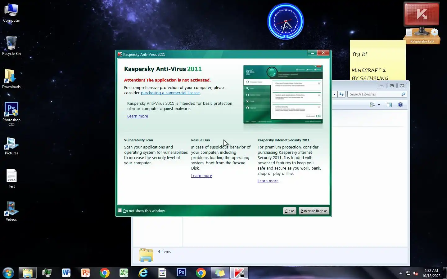Click the '4 items' status text
The width and height of the screenshot is (447, 279).
[164, 251]
